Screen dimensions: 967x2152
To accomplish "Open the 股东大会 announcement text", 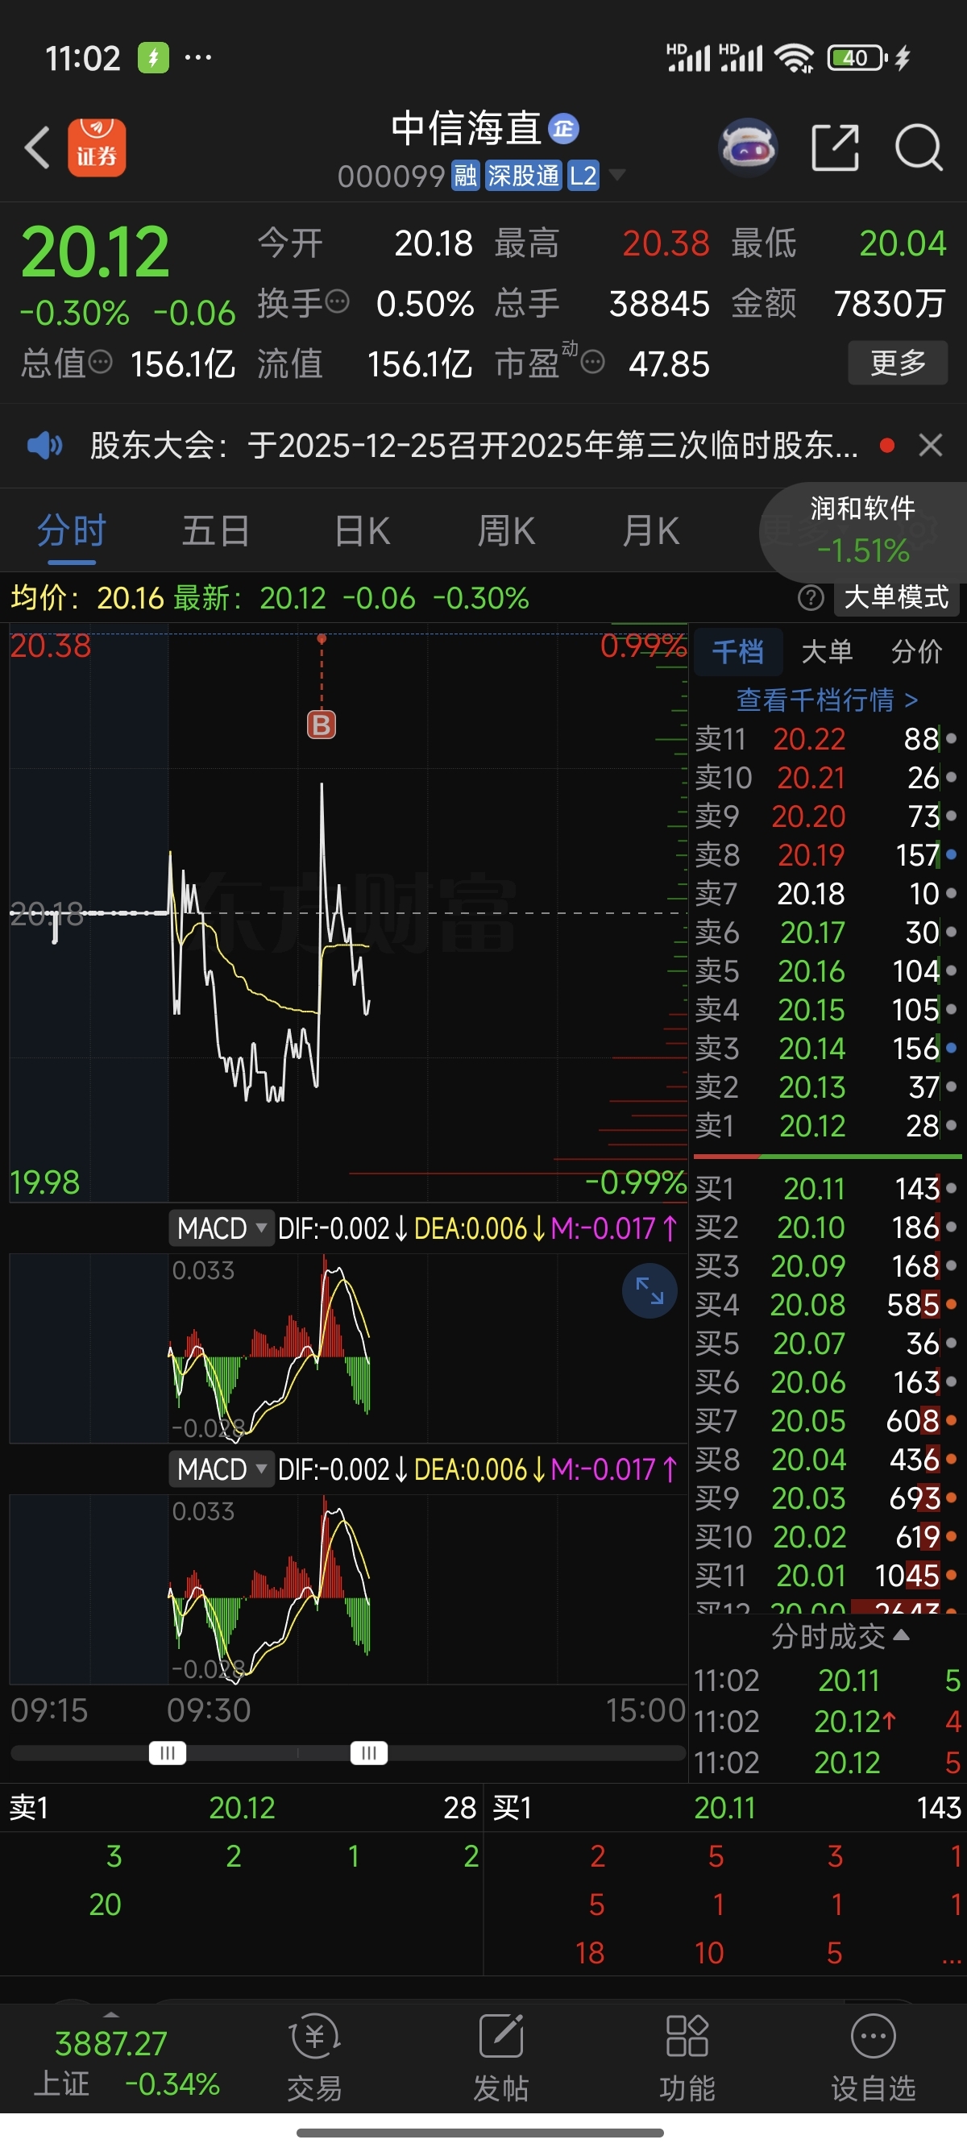I will click(474, 445).
